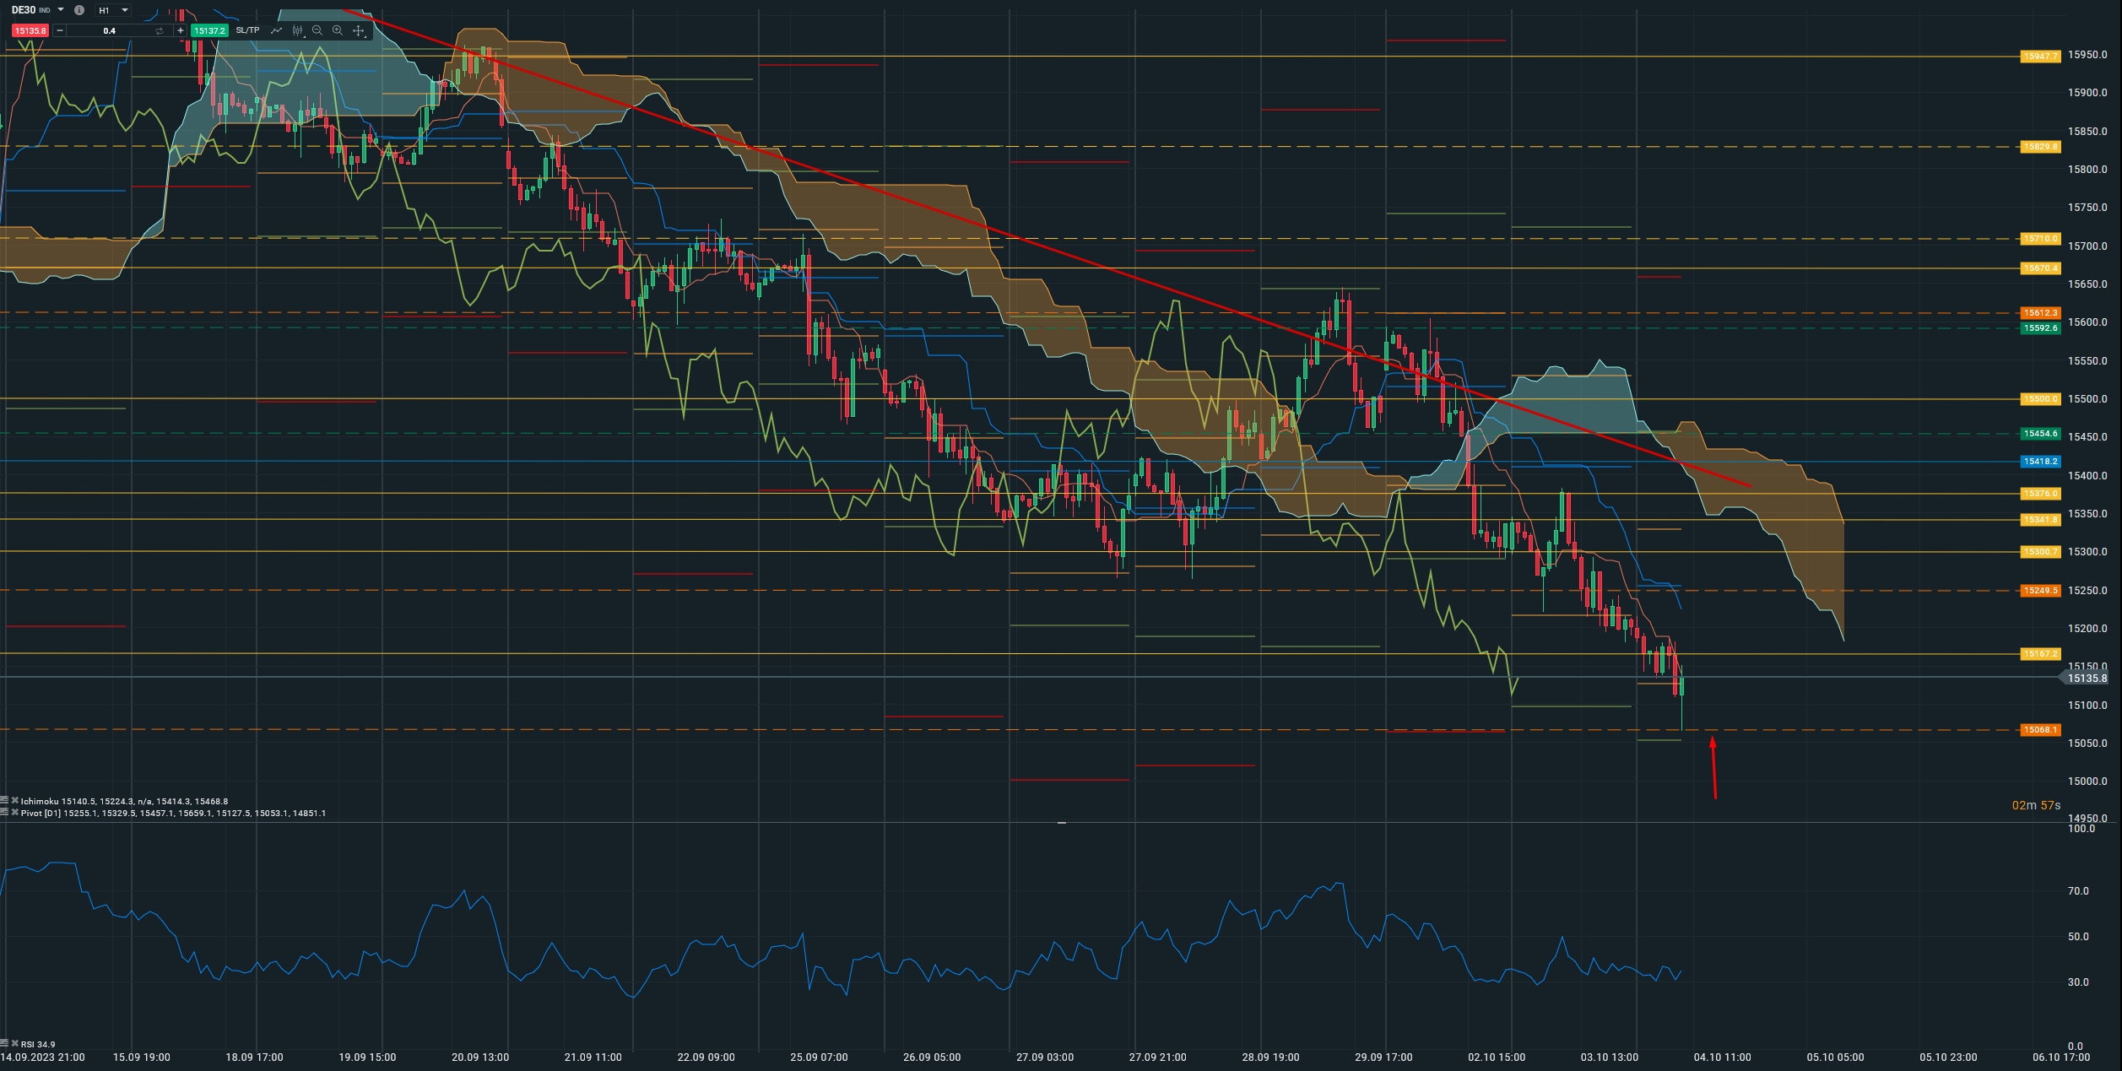This screenshot has width=2122, height=1071.
Task: Open the candlestick chart type icon
Action: pyautogui.click(x=297, y=30)
